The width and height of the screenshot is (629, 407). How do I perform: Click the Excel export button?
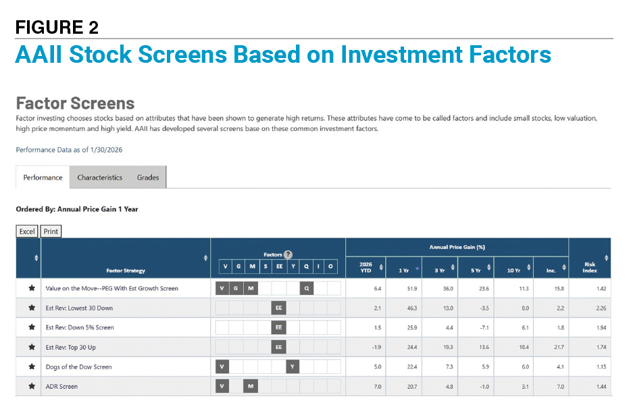click(x=26, y=231)
